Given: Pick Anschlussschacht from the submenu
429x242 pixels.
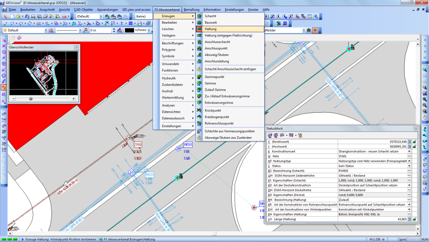Looking at the screenshot, I should (217, 42).
